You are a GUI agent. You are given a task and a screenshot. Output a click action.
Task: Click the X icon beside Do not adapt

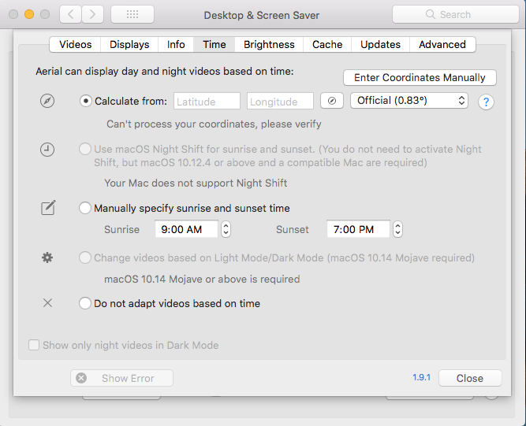coord(47,303)
